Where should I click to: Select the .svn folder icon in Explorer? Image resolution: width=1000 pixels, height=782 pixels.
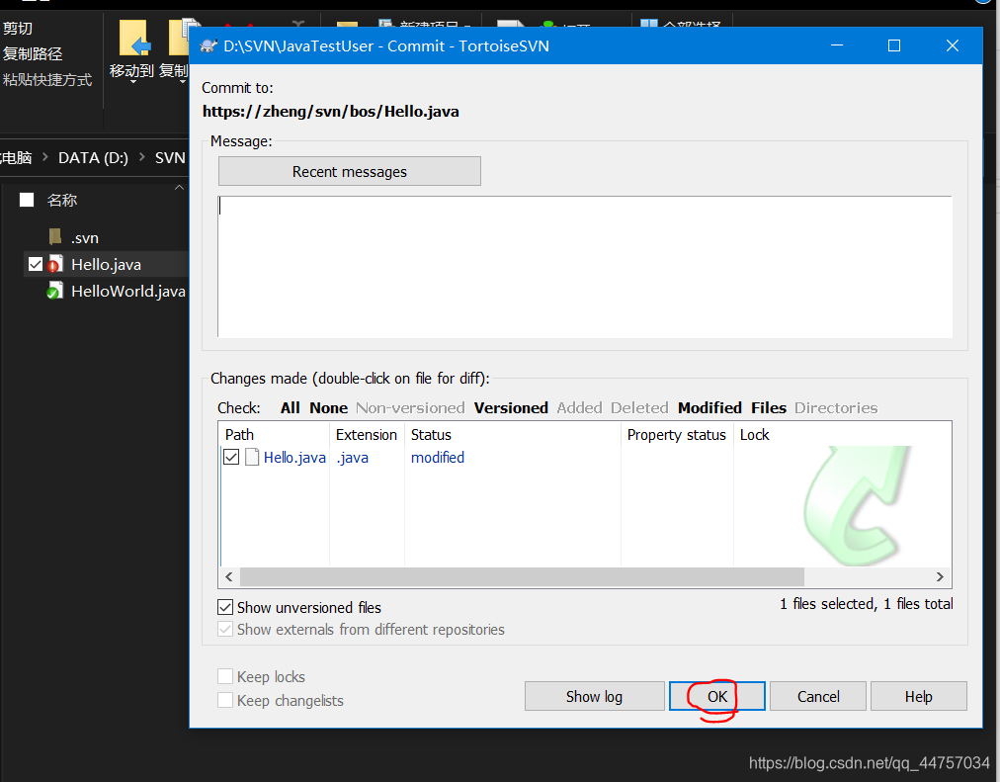pyautogui.click(x=55, y=237)
